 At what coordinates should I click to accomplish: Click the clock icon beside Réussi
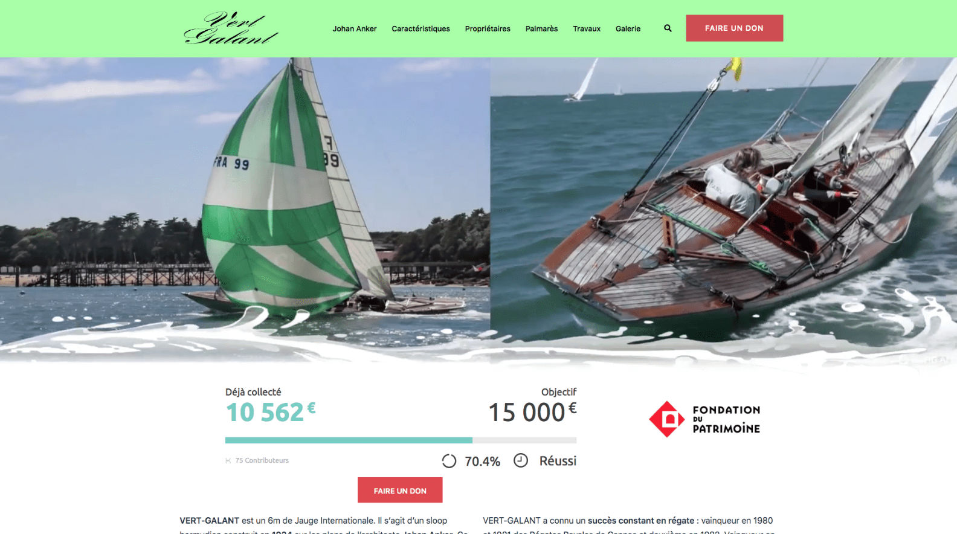point(521,460)
